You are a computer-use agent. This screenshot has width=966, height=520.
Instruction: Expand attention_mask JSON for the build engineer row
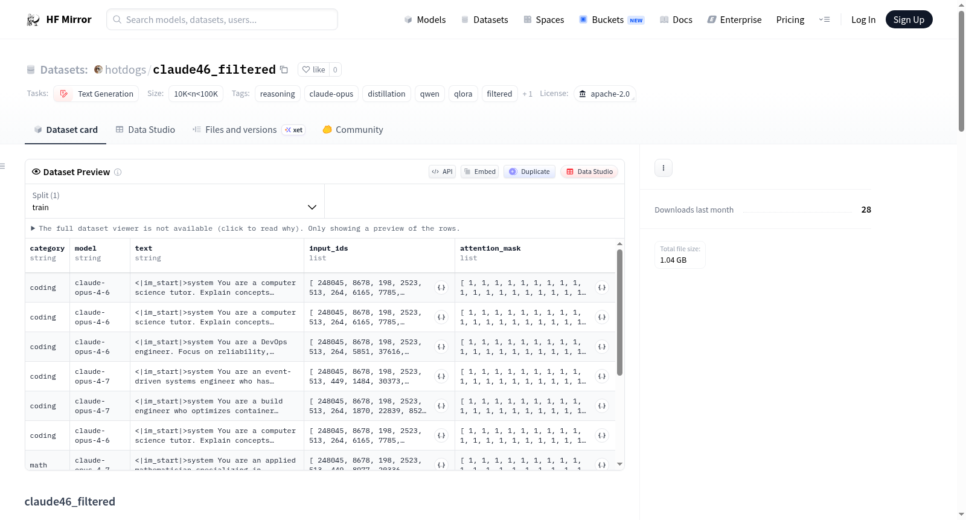click(x=602, y=406)
